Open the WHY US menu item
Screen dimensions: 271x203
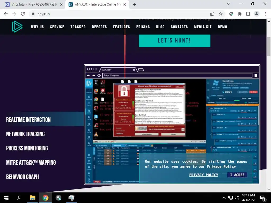point(37,27)
